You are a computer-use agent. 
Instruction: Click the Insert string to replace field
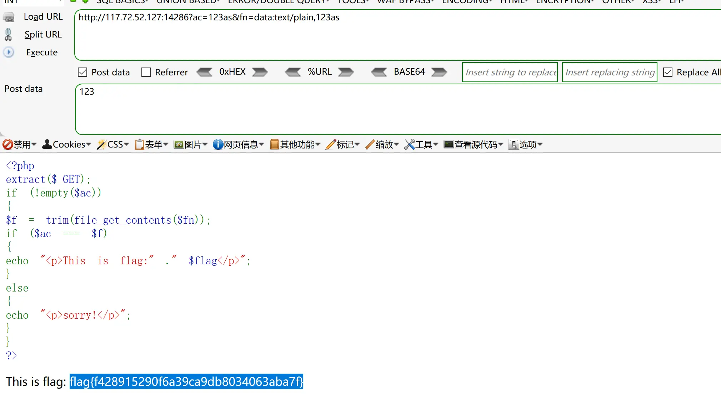pyautogui.click(x=510, y=73)
